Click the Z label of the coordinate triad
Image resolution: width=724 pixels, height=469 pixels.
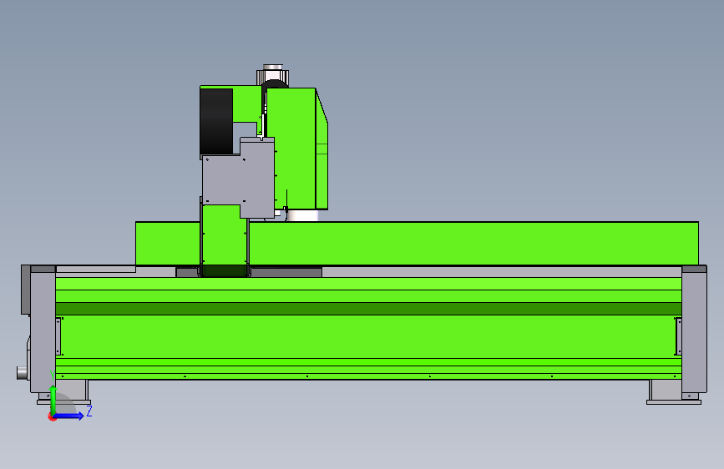[89, 411]
